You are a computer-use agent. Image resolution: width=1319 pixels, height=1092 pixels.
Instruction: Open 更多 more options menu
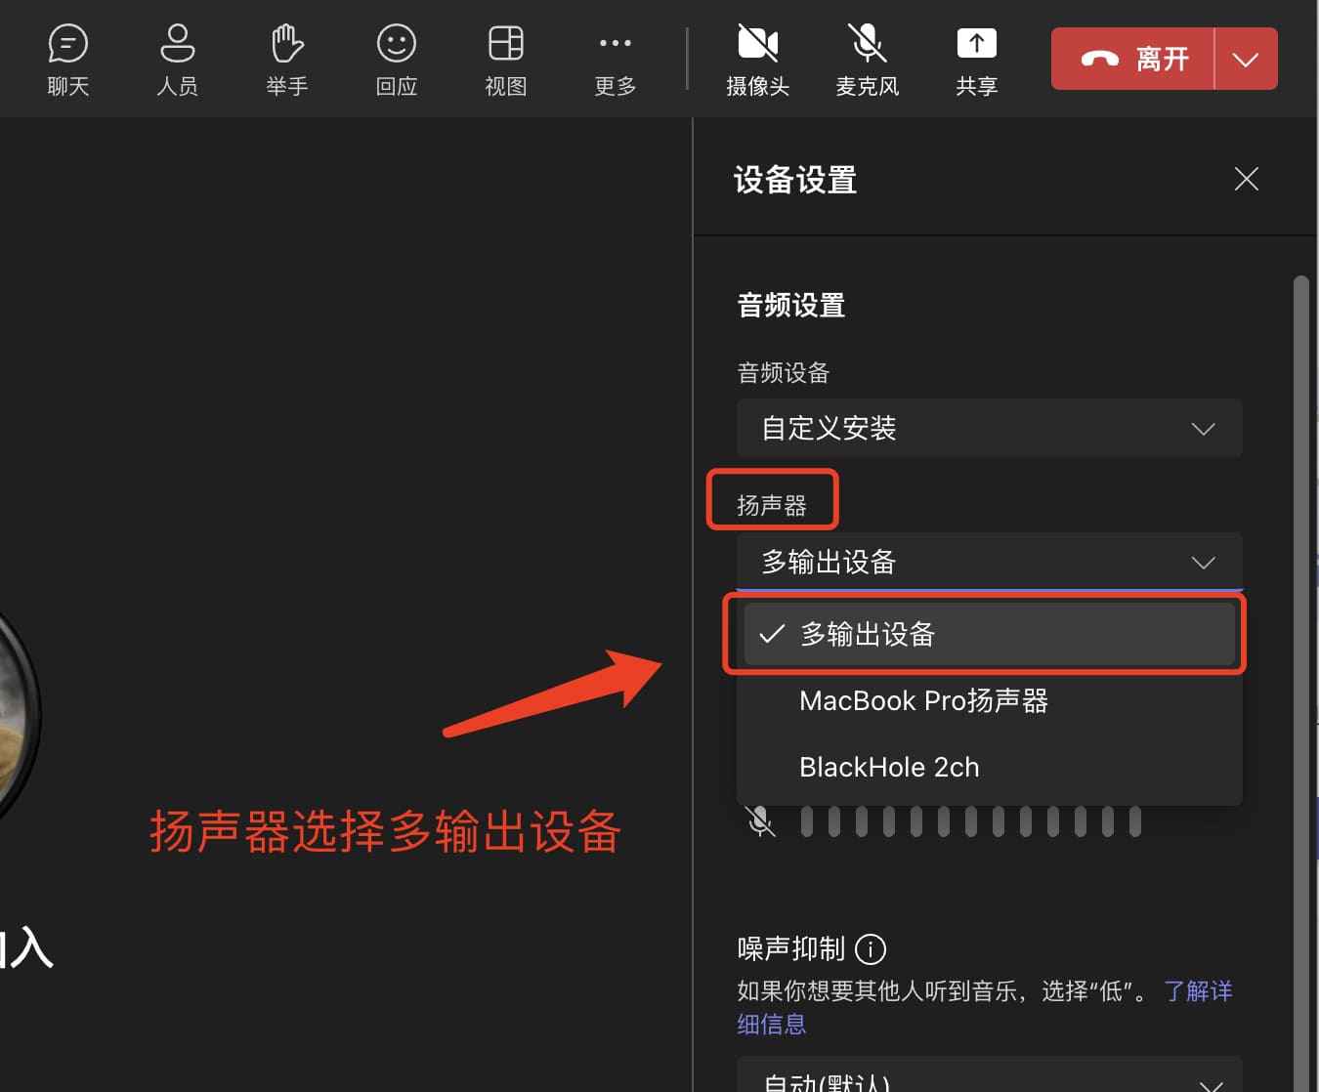point(616,60)
